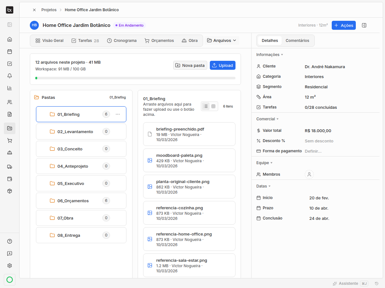Image resolution: width=385 pixels, height=288 pixels.
Task: Set Forma de pagamento via Definir...
Action: point(313,151)
